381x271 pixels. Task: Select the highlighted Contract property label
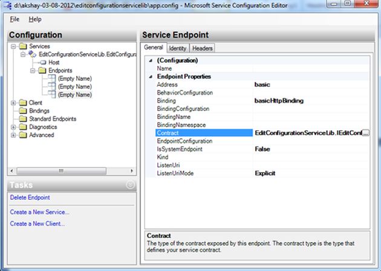point(168,133)
